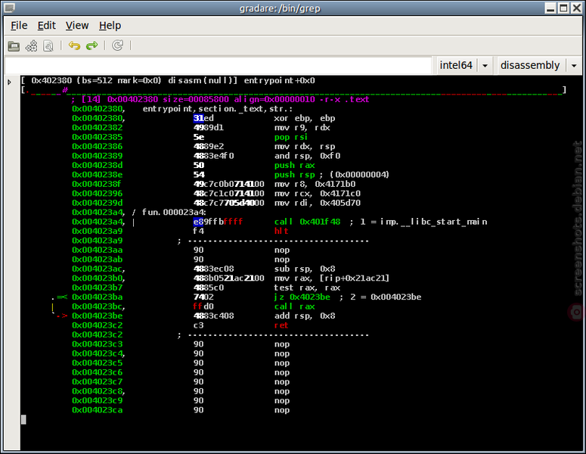Click address 0x004023c3
The width and height of the screenshot is (586, 454).
98,344
